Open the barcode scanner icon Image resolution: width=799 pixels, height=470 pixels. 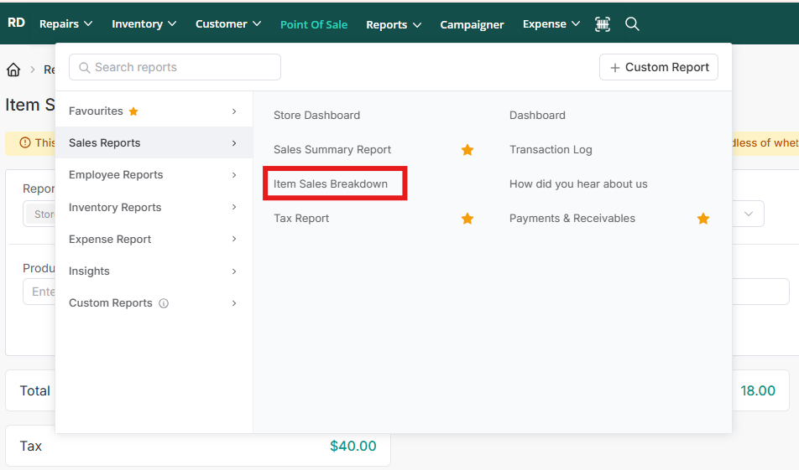tap(603, 24)
